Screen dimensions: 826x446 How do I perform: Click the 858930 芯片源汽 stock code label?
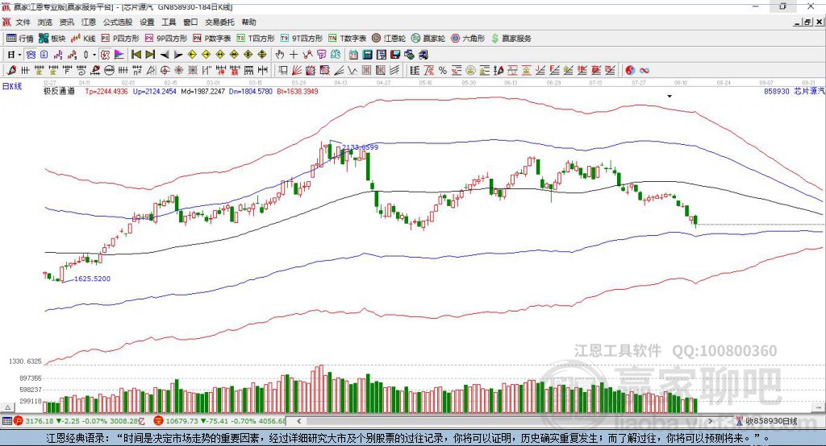(x=795, y=91)
